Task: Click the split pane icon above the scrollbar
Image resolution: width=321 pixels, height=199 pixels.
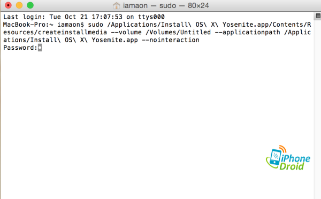Action: pos(318,16)
